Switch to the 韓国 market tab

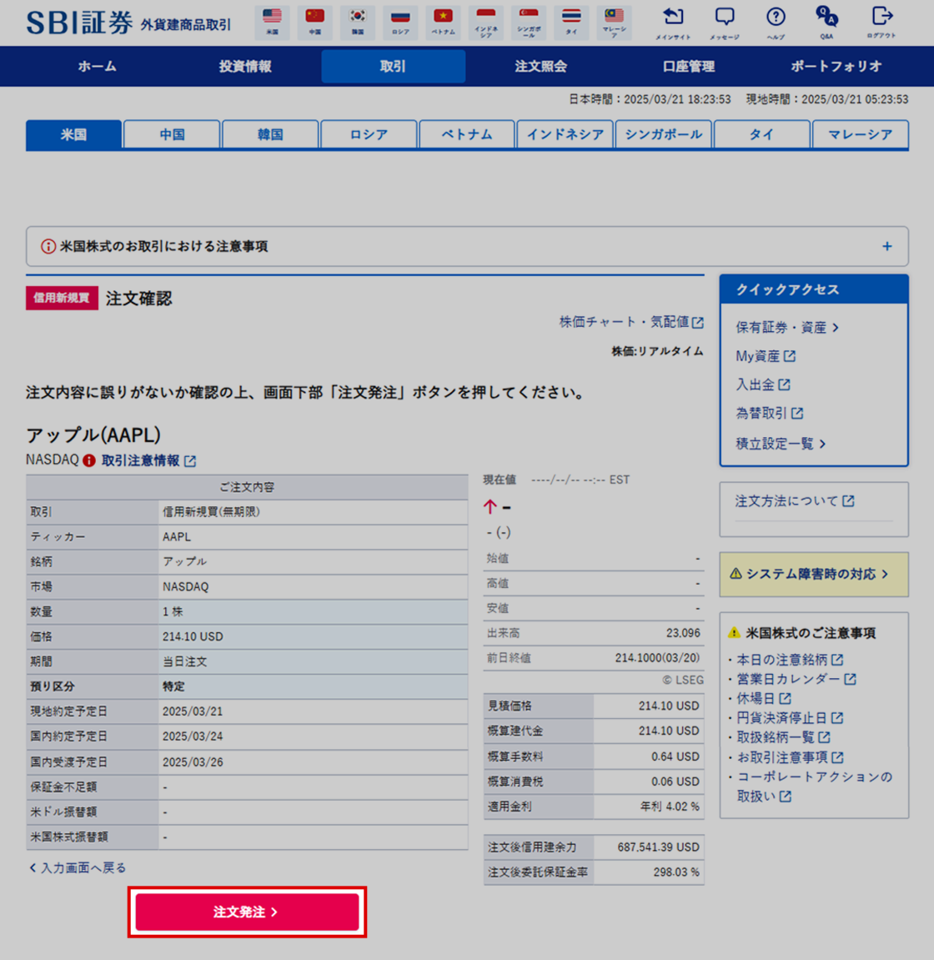tap(270, 134)
